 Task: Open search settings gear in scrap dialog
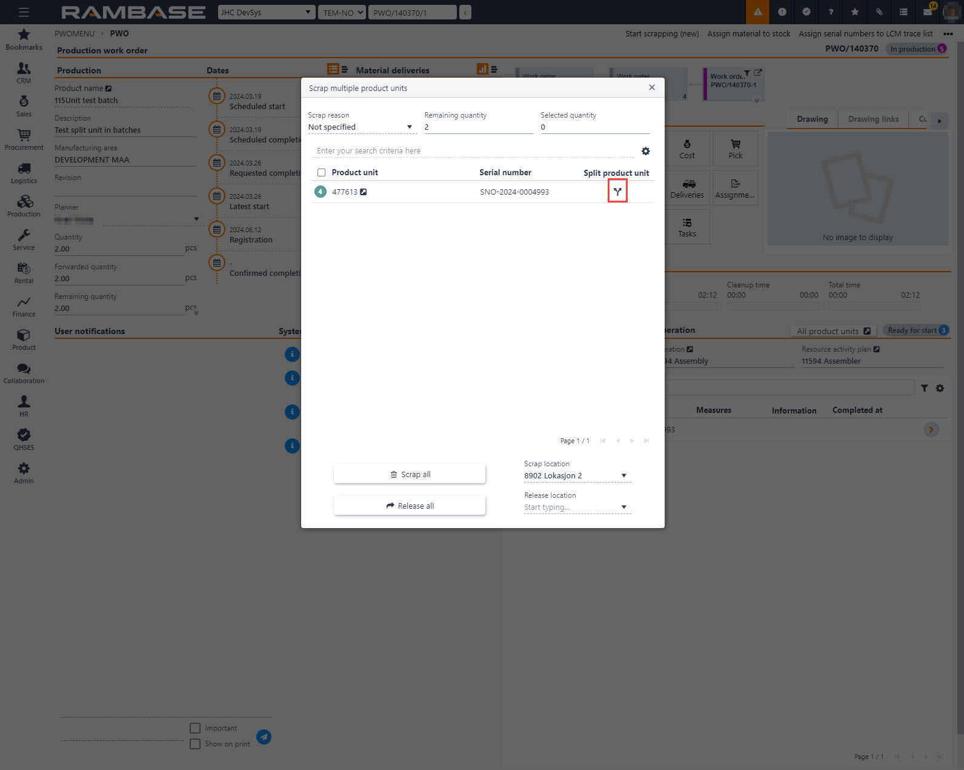(x=645, y=151)
